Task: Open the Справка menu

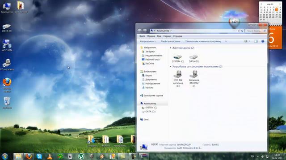Action: [x=177, y=36]
